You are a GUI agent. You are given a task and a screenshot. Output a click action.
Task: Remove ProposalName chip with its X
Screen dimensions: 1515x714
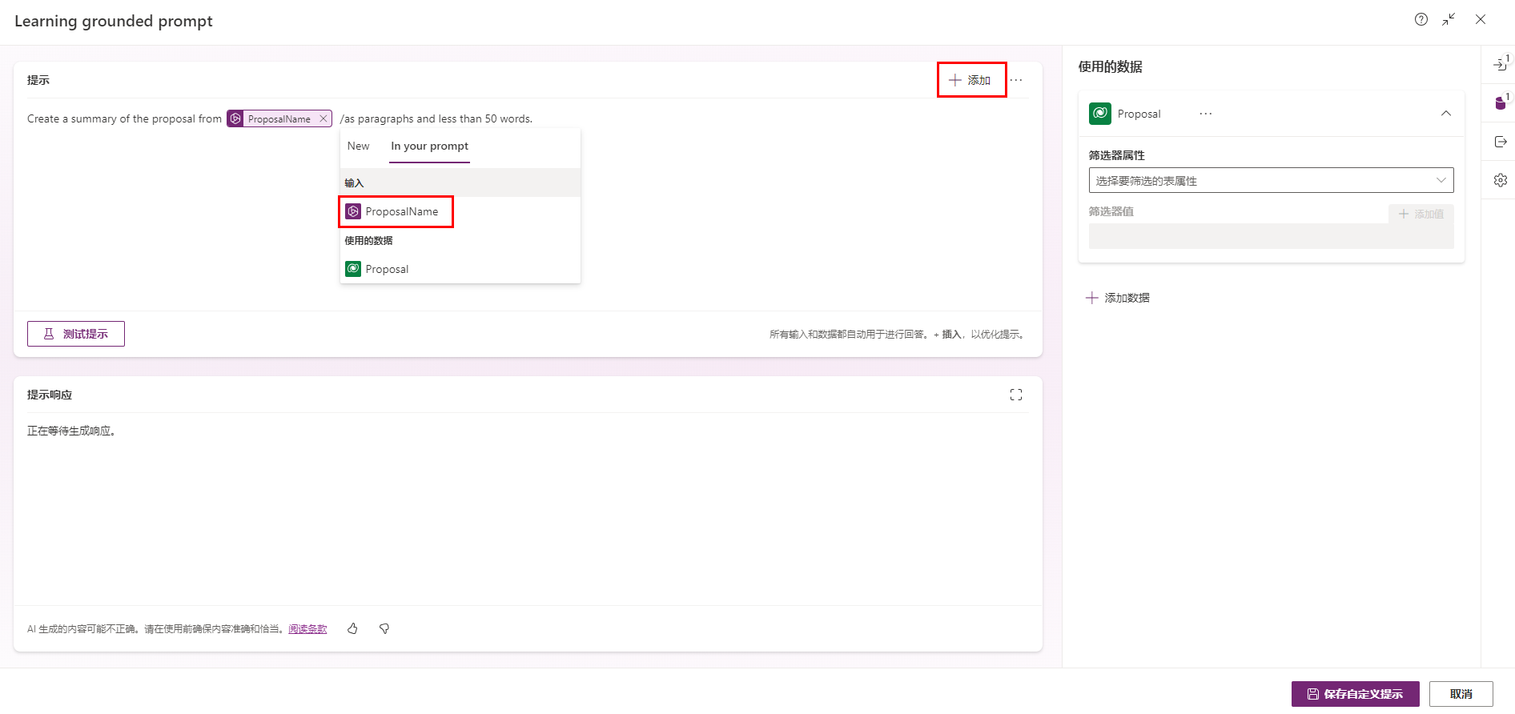click(323, 118)
